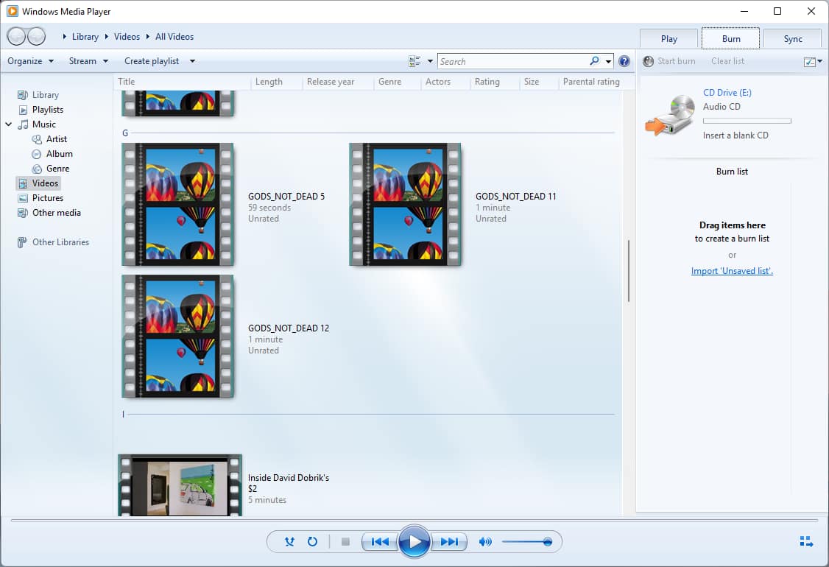
Task: Open Windows Media Player help
Action: pos(624,61)
